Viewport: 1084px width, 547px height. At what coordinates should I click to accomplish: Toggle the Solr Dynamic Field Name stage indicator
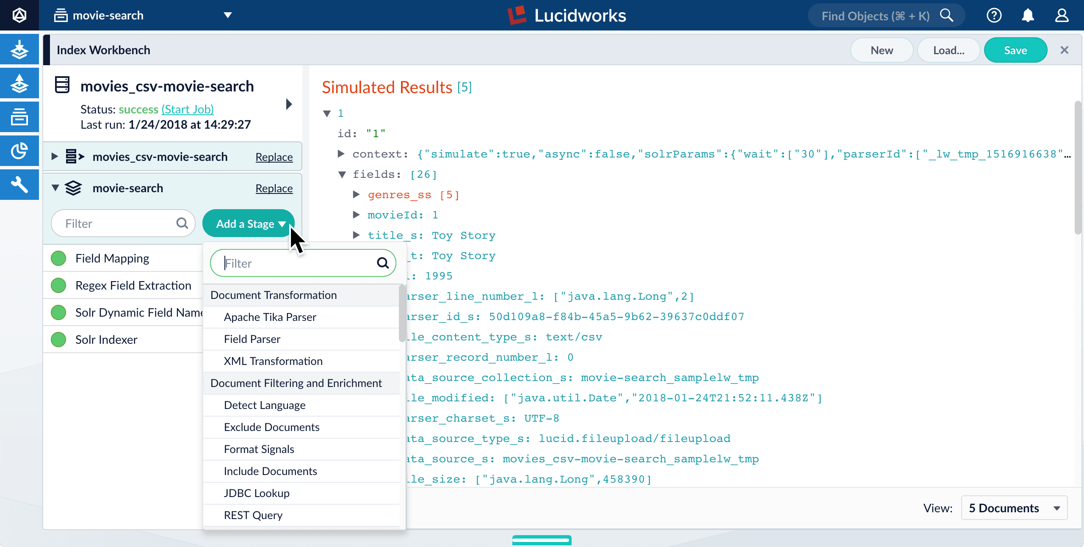pos(58,312)
